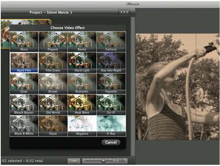Pick the Cartoon video effect
220x166 pixels.
tap(111, 42)
